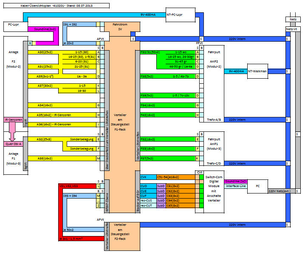Select the CVK connector cell
Screen dimensions: 305x256
pyautogui.click(x=148, y=177)
